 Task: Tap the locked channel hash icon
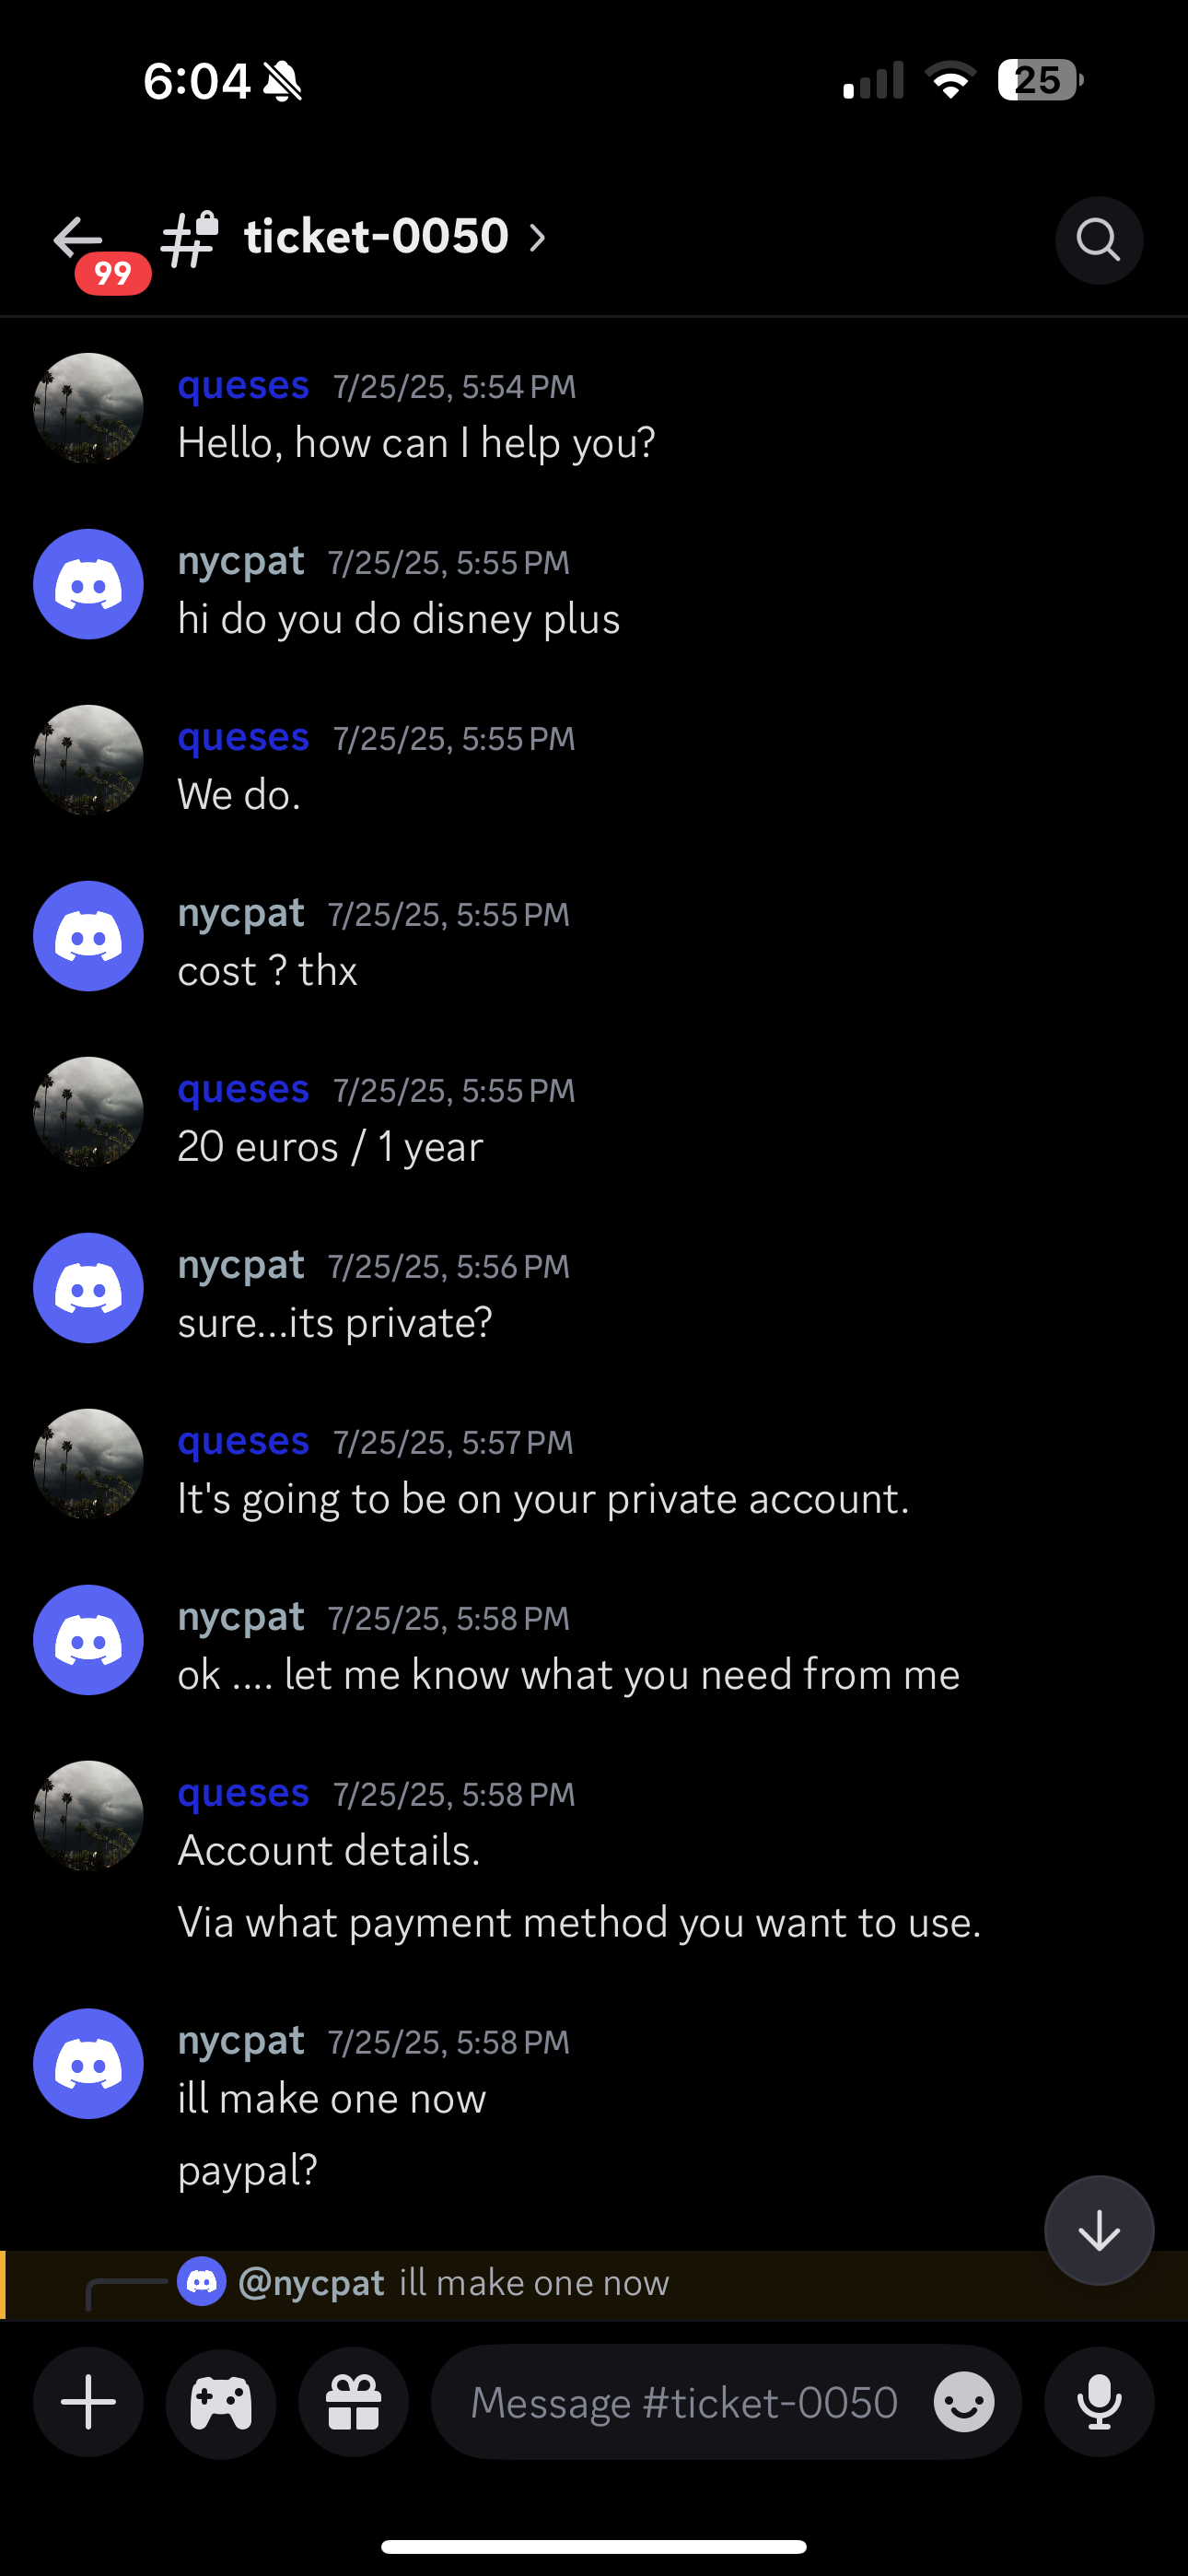pos(190,239)
